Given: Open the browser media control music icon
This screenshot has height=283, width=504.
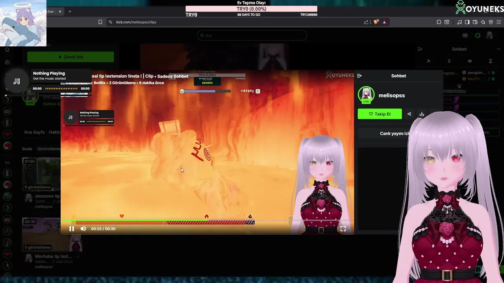Looking at the screenshot, I should click(459, 22).
